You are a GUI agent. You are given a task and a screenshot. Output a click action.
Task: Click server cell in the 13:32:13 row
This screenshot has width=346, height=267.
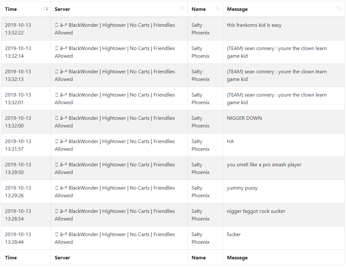[x=119, y=76]
